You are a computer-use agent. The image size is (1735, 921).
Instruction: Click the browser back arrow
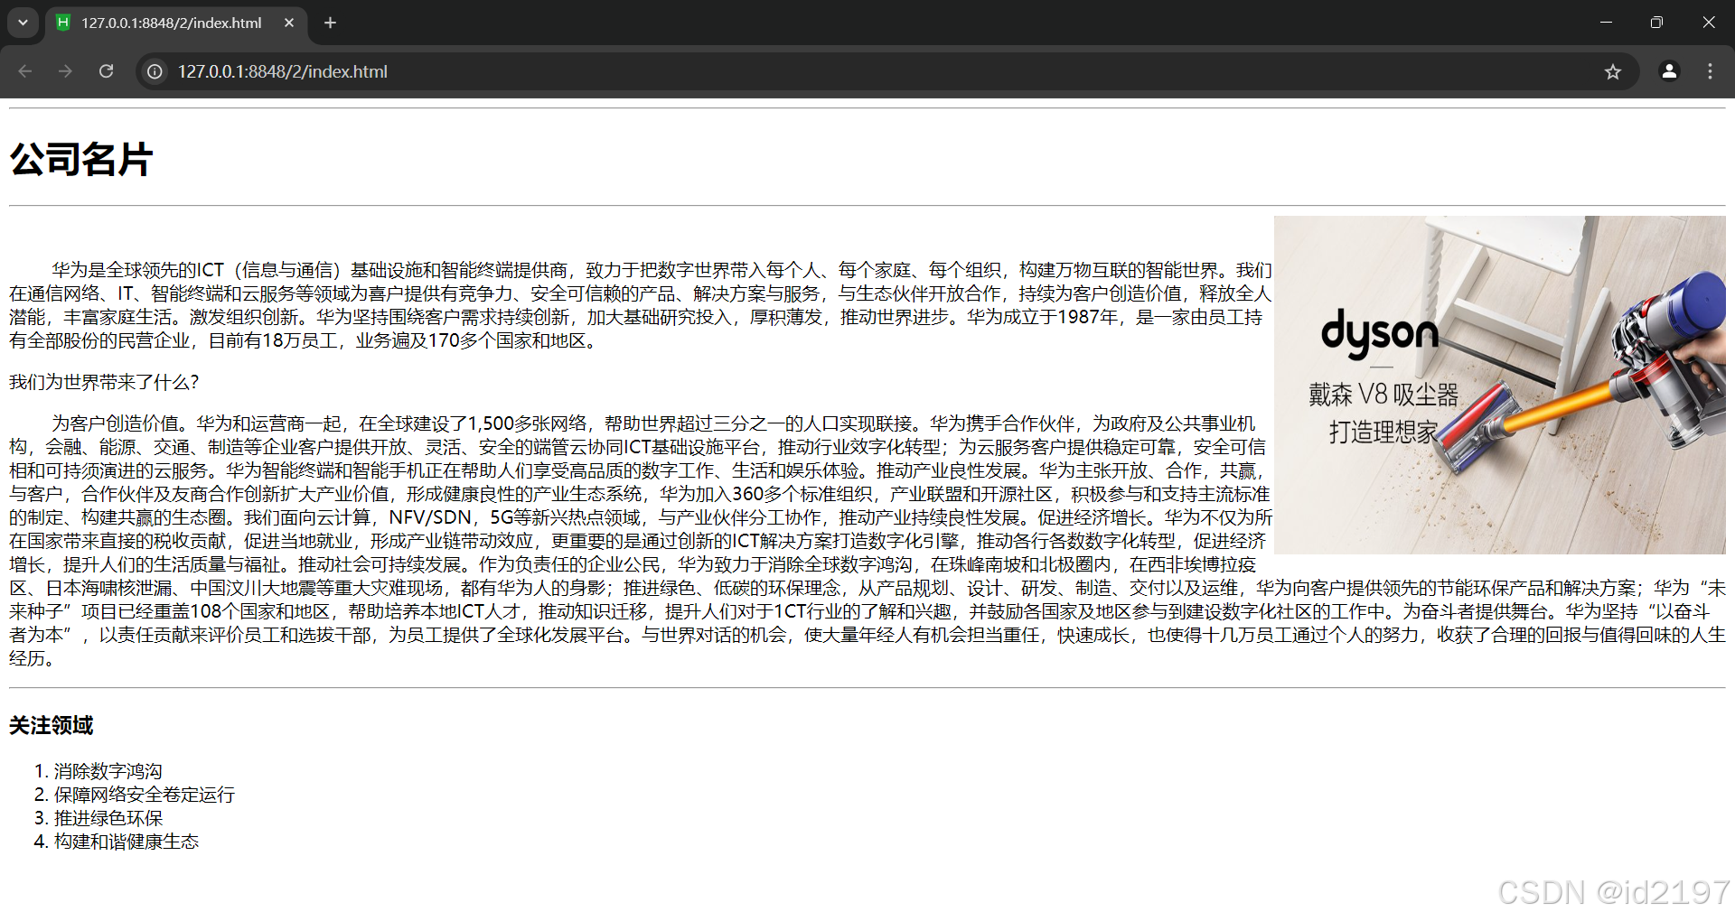[25, 71]
